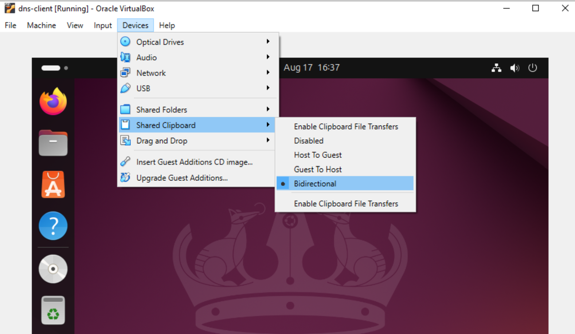Open the Input menu

click(103, 25)
